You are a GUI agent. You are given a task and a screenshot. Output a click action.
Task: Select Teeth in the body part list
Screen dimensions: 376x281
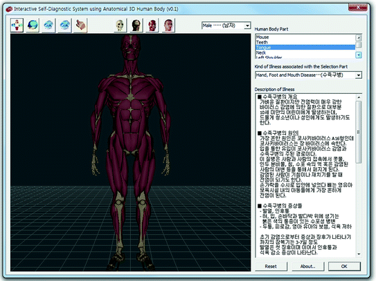pos(305,42)
